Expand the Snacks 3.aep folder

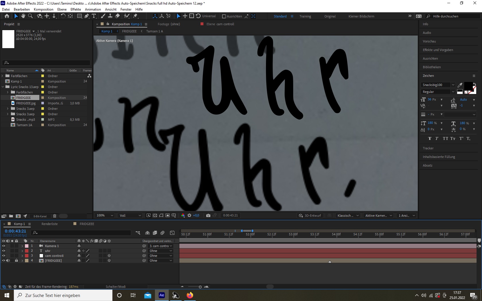click(7, 109)
